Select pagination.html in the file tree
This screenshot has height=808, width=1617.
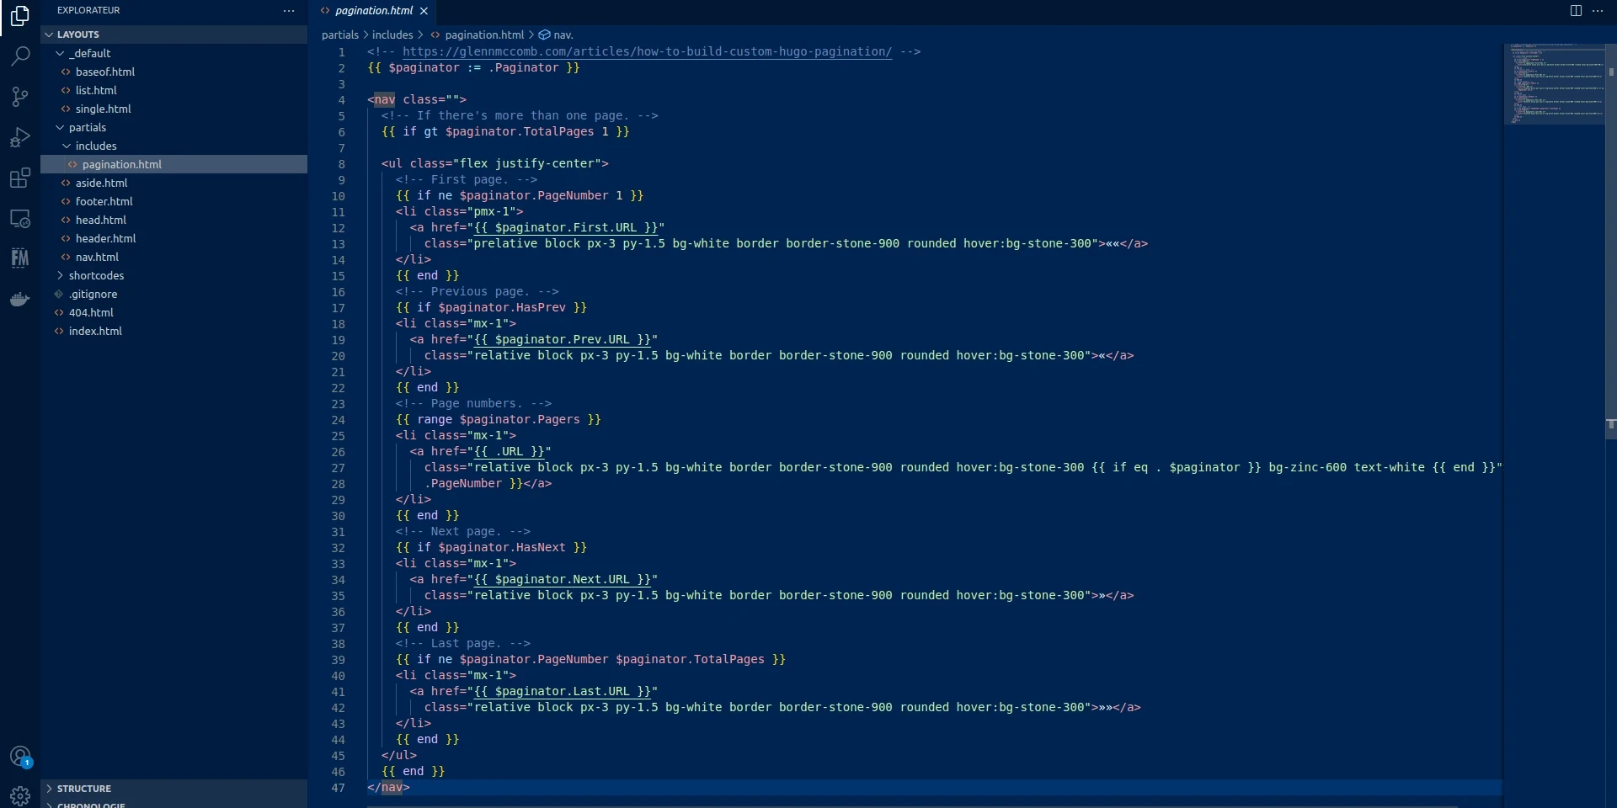point(174,164)
